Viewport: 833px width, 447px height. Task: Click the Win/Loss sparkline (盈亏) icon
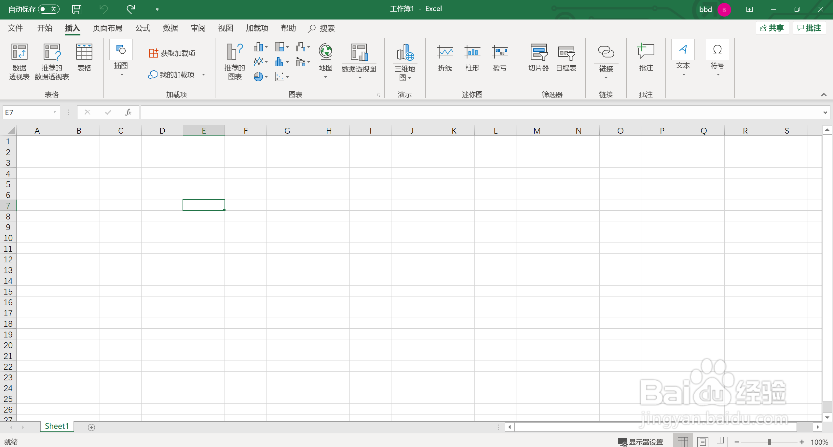coord(499,52)
